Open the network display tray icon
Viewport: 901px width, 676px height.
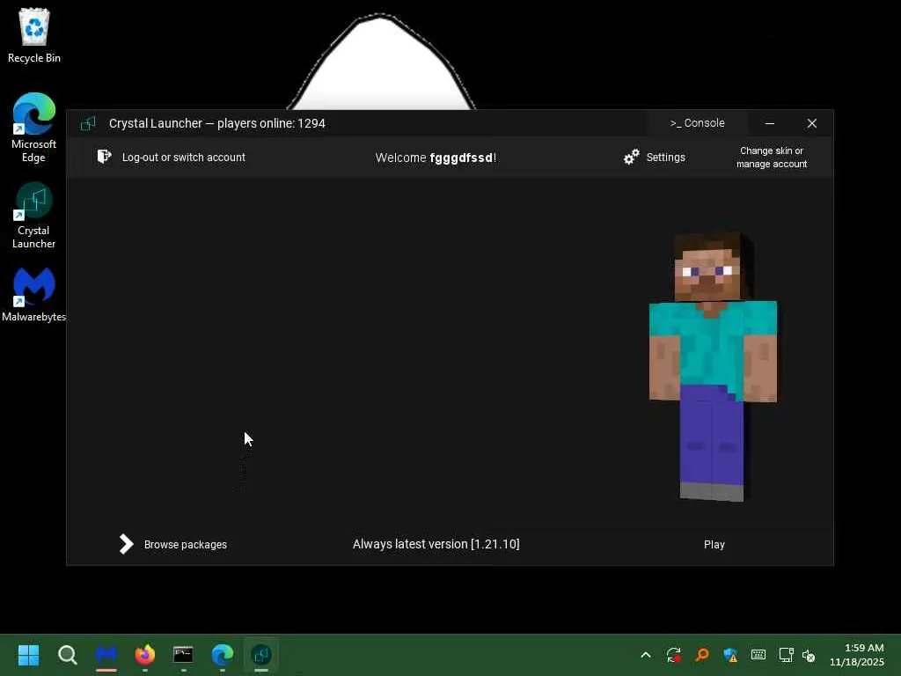[786, 655]
